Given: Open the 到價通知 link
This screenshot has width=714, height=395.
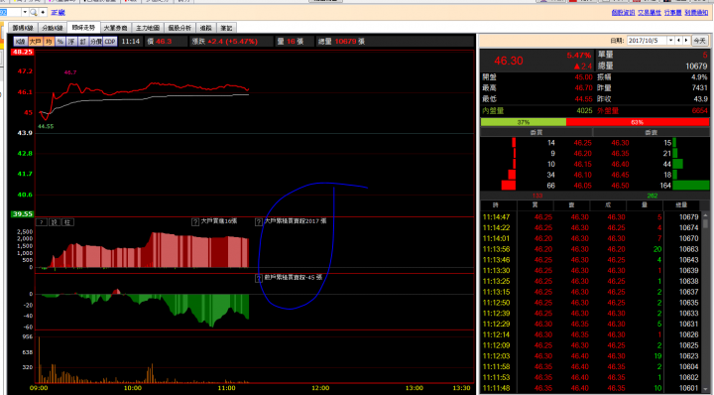Looking at the screenshot, I should point(696,12).
